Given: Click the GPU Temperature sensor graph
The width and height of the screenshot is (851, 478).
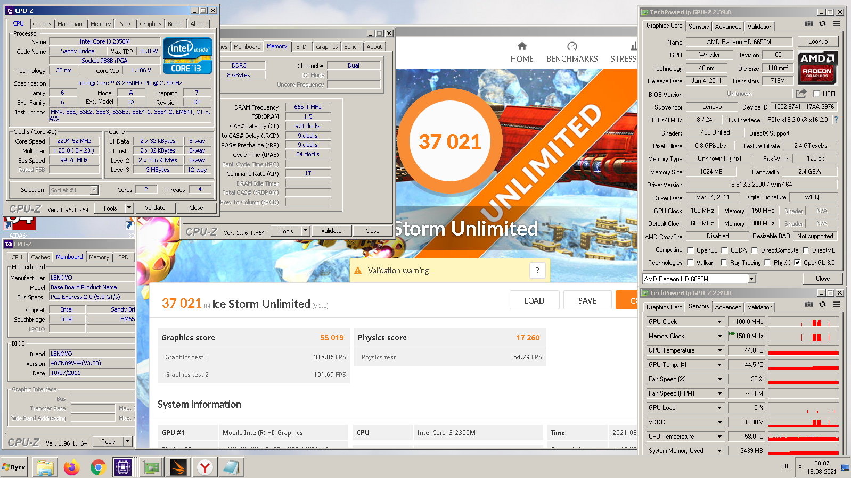Looking at the screenshot, I should click(x=803, y=350).
